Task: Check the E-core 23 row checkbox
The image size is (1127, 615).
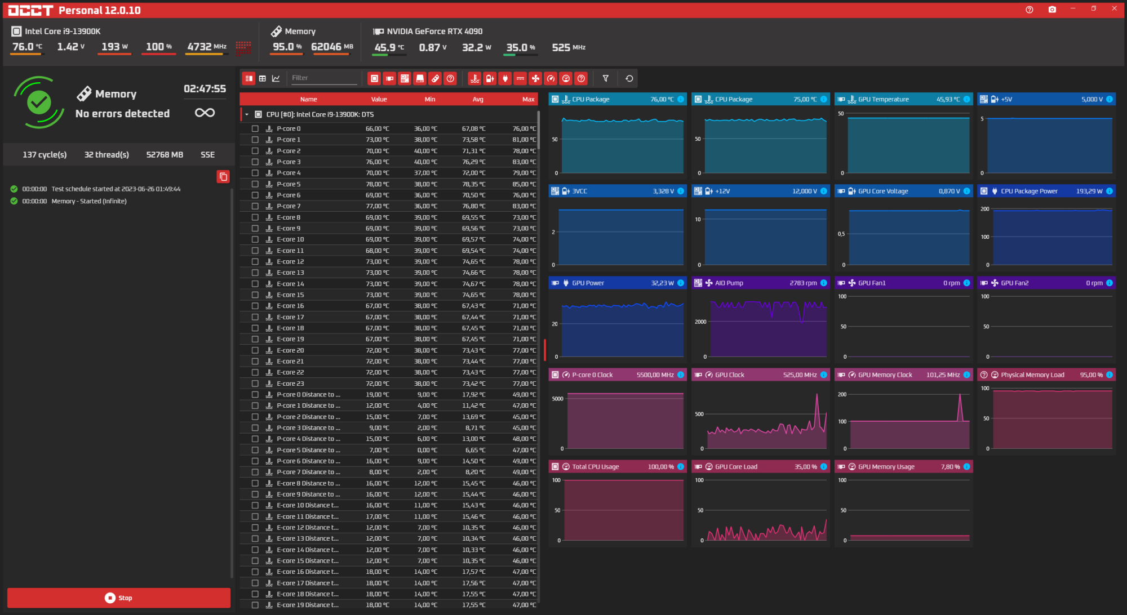Action: click(x=255, y=384)
